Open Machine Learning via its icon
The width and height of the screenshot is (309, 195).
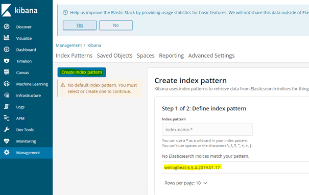(7, 84)
